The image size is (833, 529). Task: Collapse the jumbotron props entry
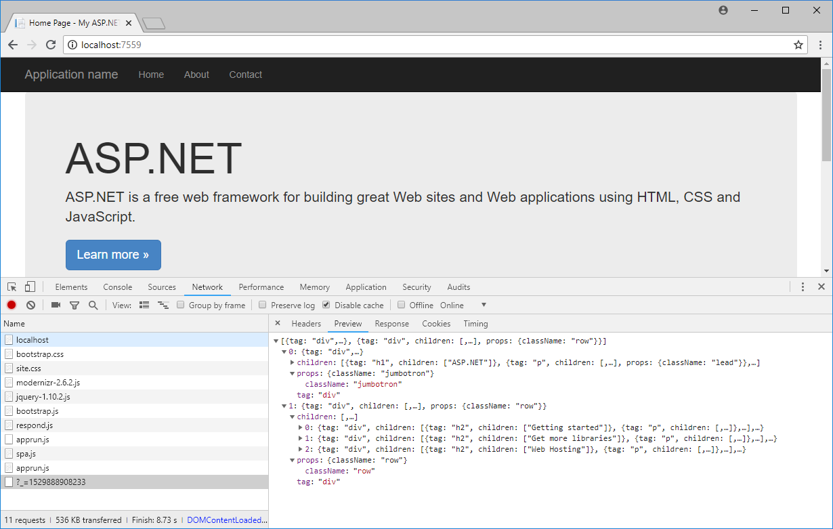tap(293, 373)
